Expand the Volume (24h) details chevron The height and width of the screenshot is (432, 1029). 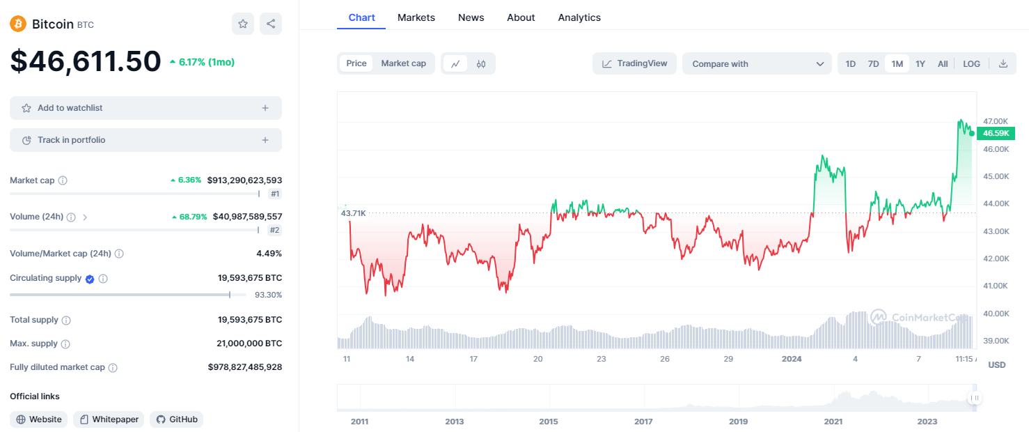pyautogui.click(x=85, y=216)
